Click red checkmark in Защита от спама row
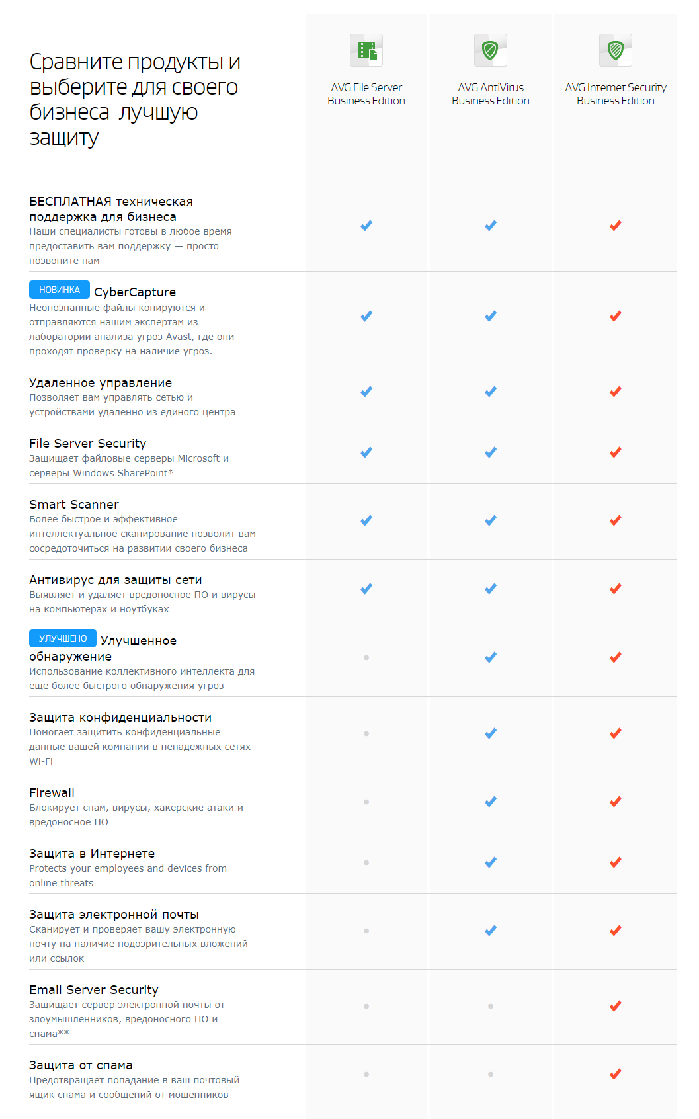 point(615,1074)
